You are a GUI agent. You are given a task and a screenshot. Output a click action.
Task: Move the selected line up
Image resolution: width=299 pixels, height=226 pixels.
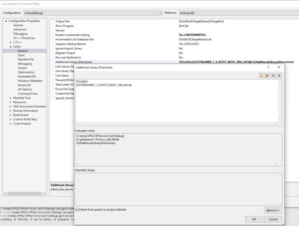279,75
